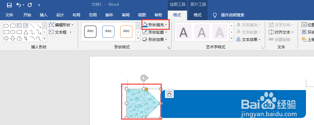The width and height of the screenshot is (314, 125).
Task: Pick the elbow connector shape
Action: (x=32, y=32)
